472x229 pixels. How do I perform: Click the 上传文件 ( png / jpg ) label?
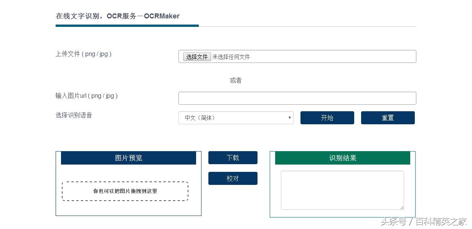84,54
